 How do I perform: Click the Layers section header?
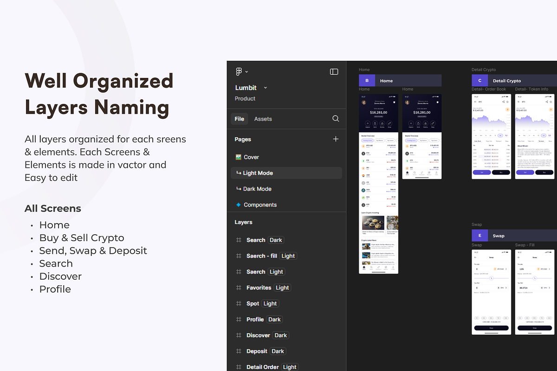(243, 222)
